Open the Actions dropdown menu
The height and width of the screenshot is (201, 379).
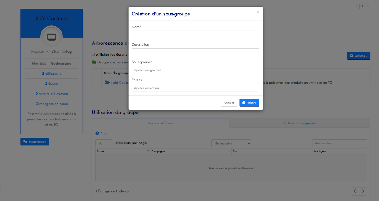[359, 56]
